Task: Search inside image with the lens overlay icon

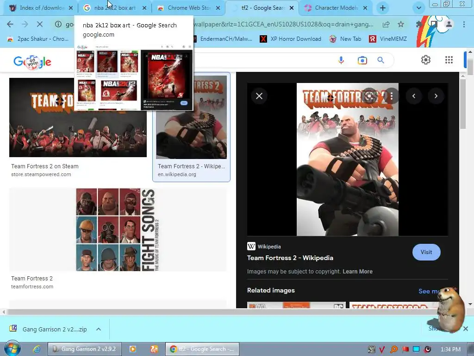Action: click(369, 96)
